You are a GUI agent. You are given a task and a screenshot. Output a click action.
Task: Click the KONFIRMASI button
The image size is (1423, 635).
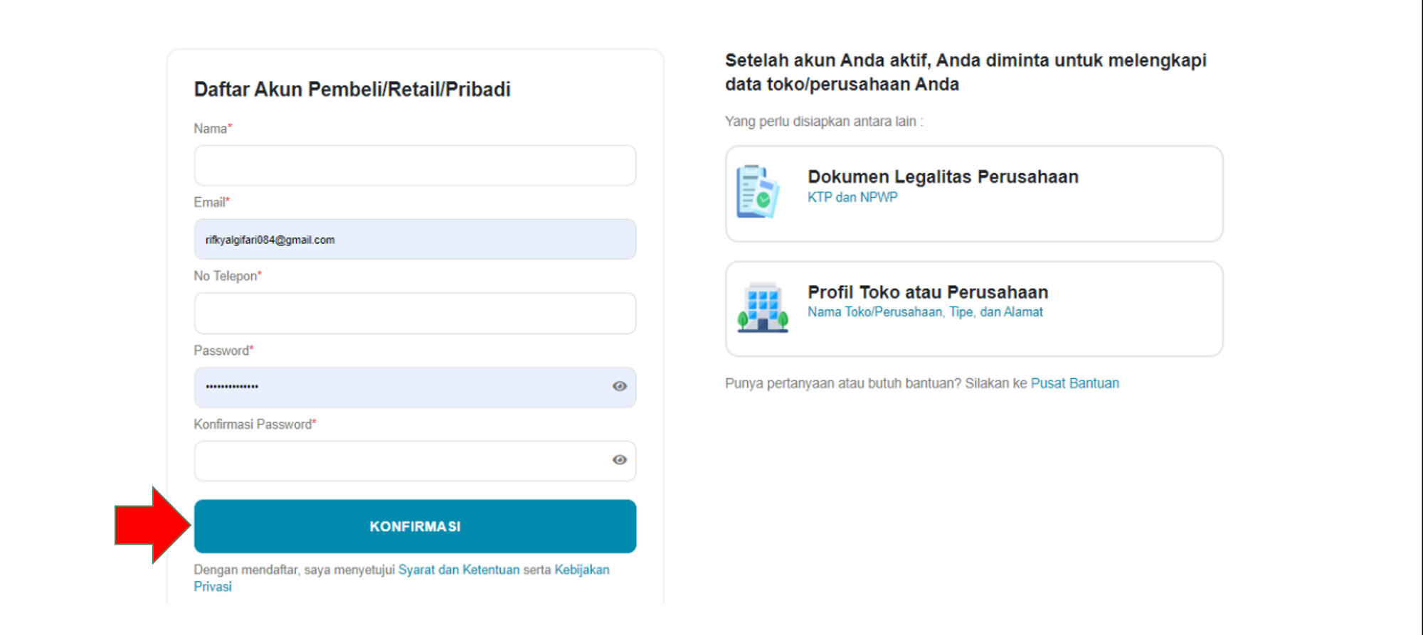click(x=416, y=526)
